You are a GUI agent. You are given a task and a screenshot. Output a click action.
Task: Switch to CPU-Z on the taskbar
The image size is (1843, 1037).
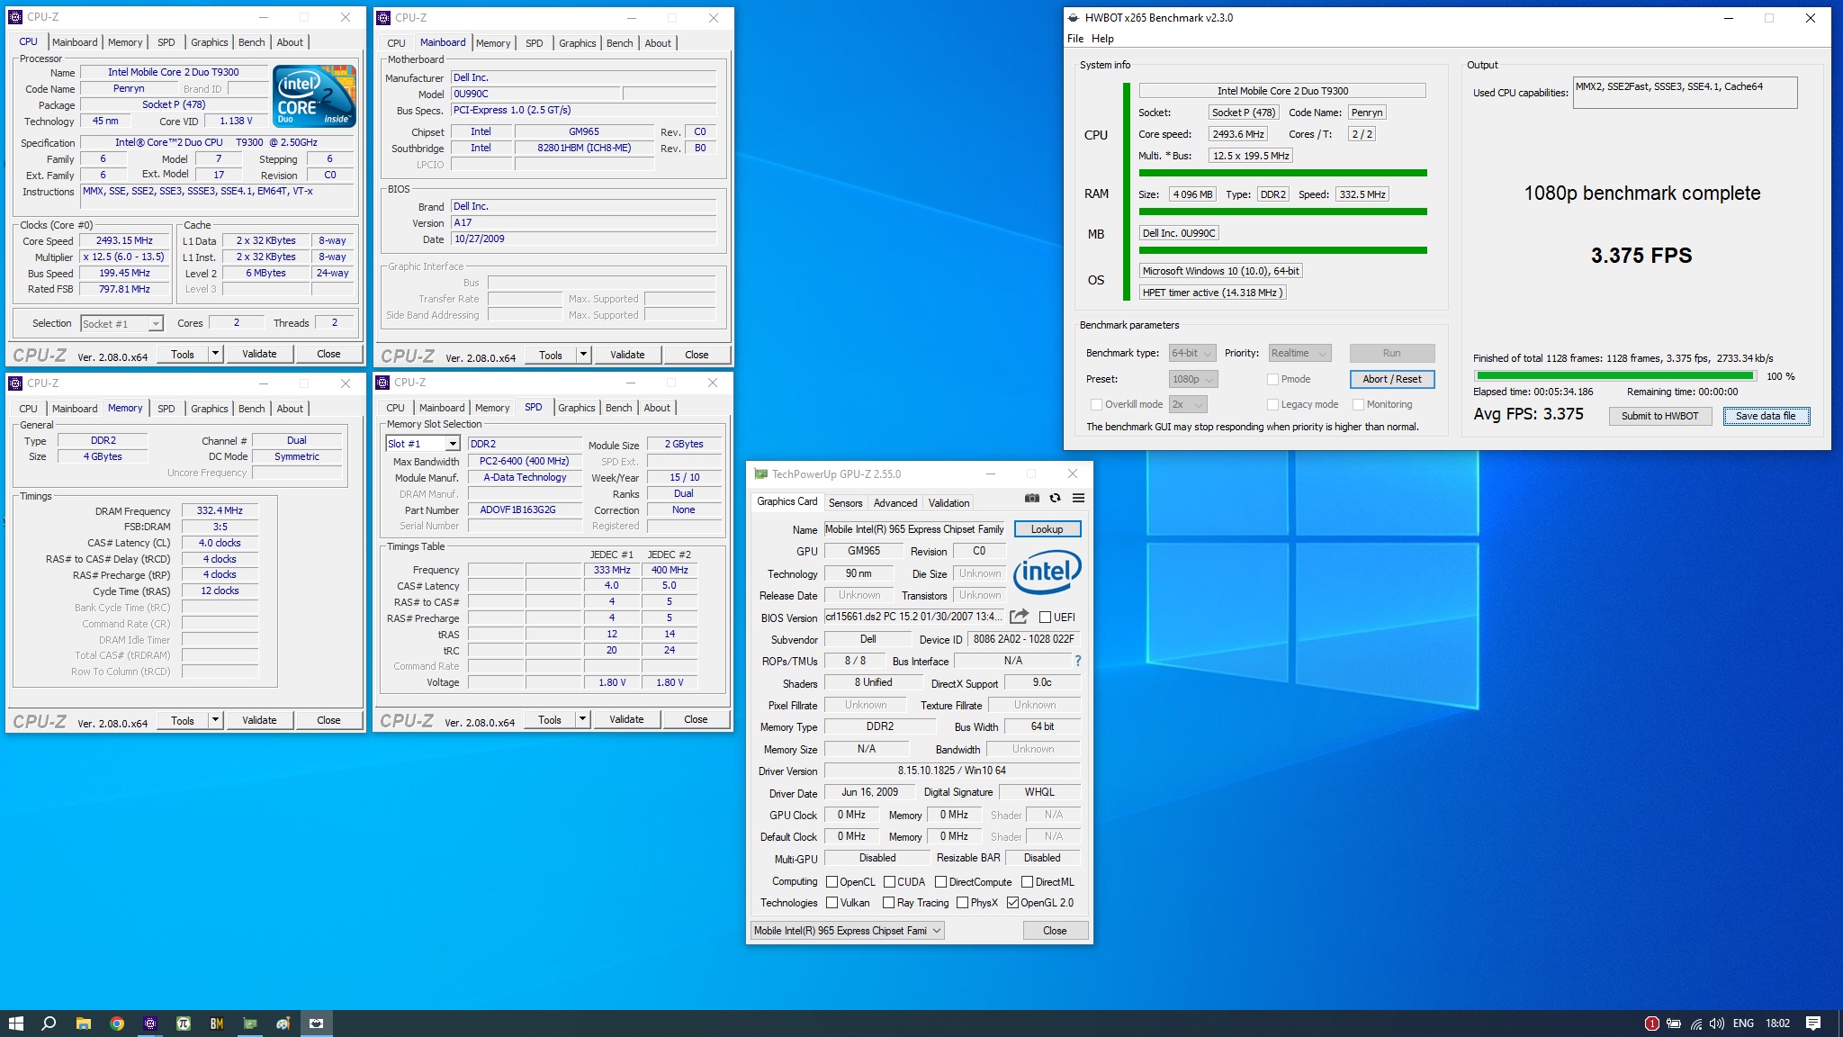click(150, 1023)
